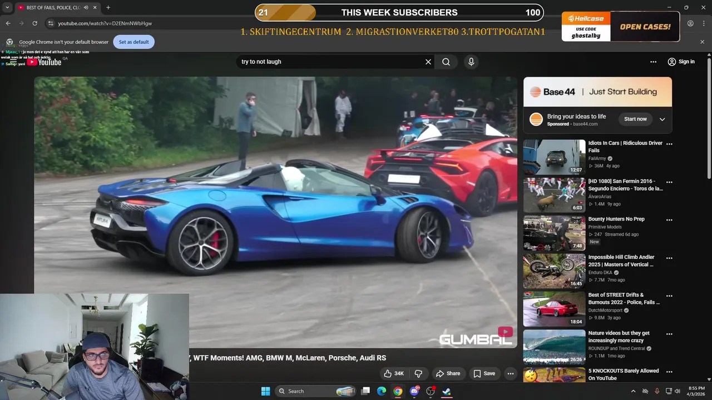
Task: Visit ÁlvaroArias channel
Action: tap(600, 197)
